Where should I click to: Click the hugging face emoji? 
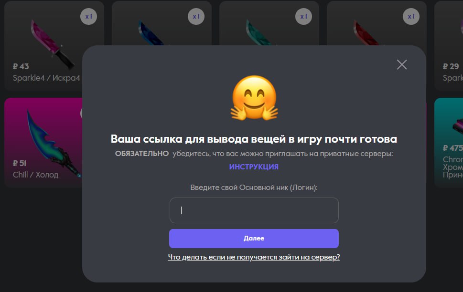(x=254, y=98)
